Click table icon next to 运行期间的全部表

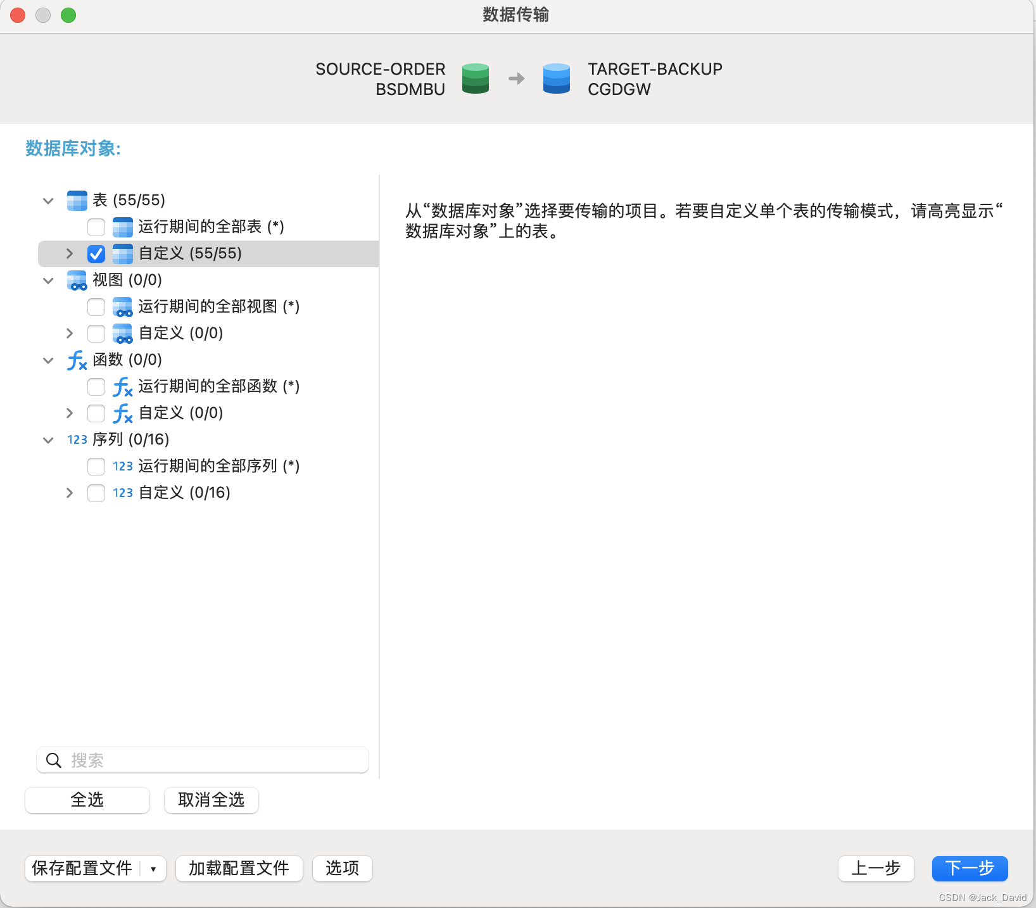[123, 227]
